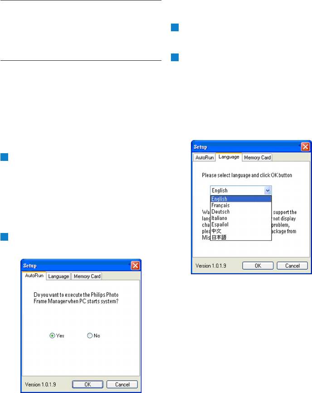Viewport: 312px width, 393px height.
Task: Click Cancel in the AutoRun setup dialog
Action: (122, 384)
